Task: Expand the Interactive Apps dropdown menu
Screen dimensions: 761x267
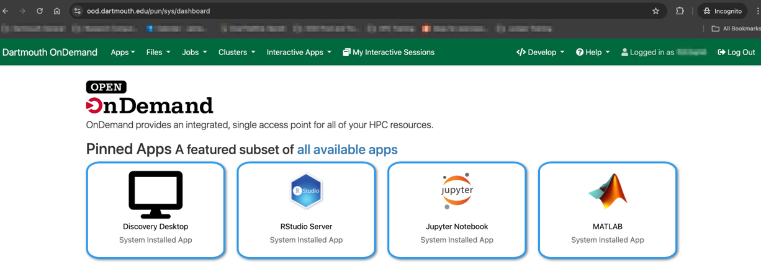Action: coord(299,52)
